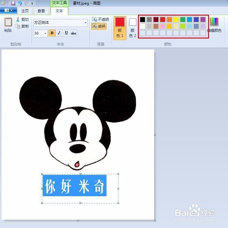Click the Undo arrow icon
228x228 pixels.
pos(20,3)
